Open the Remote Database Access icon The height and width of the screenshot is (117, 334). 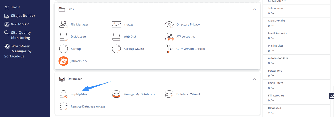point(63,106)
